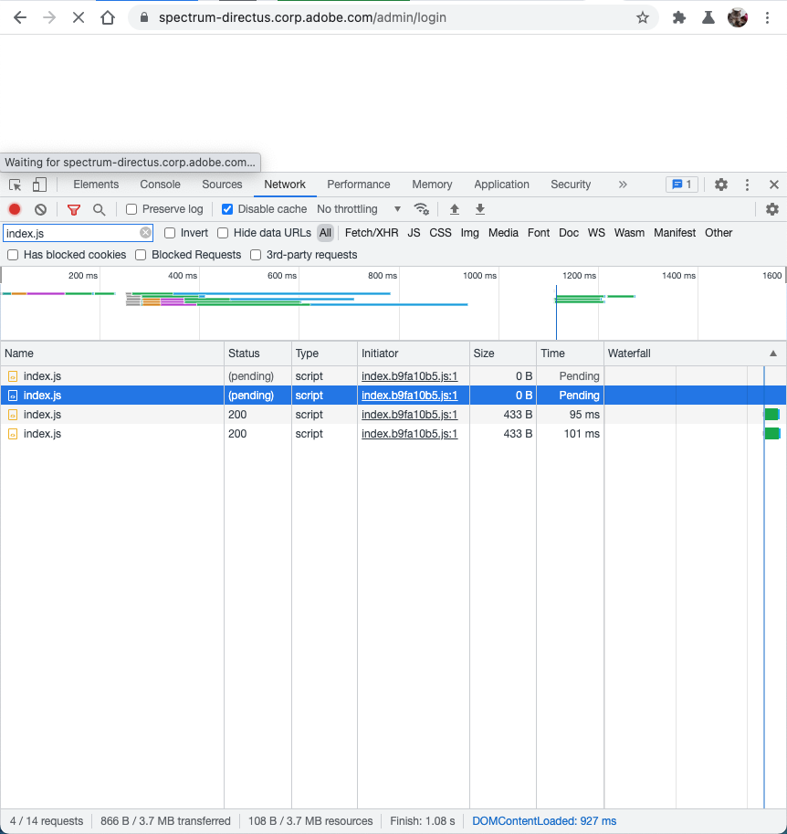Stop recording the network log
The image size is (787, 834).
pos(13,209)
